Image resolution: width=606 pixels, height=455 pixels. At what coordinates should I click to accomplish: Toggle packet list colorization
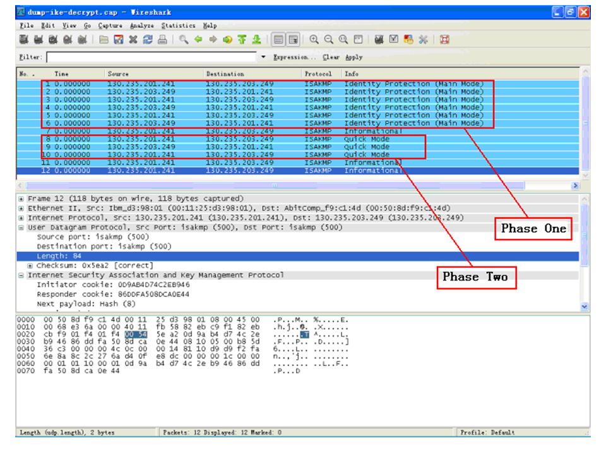(278, 39)
